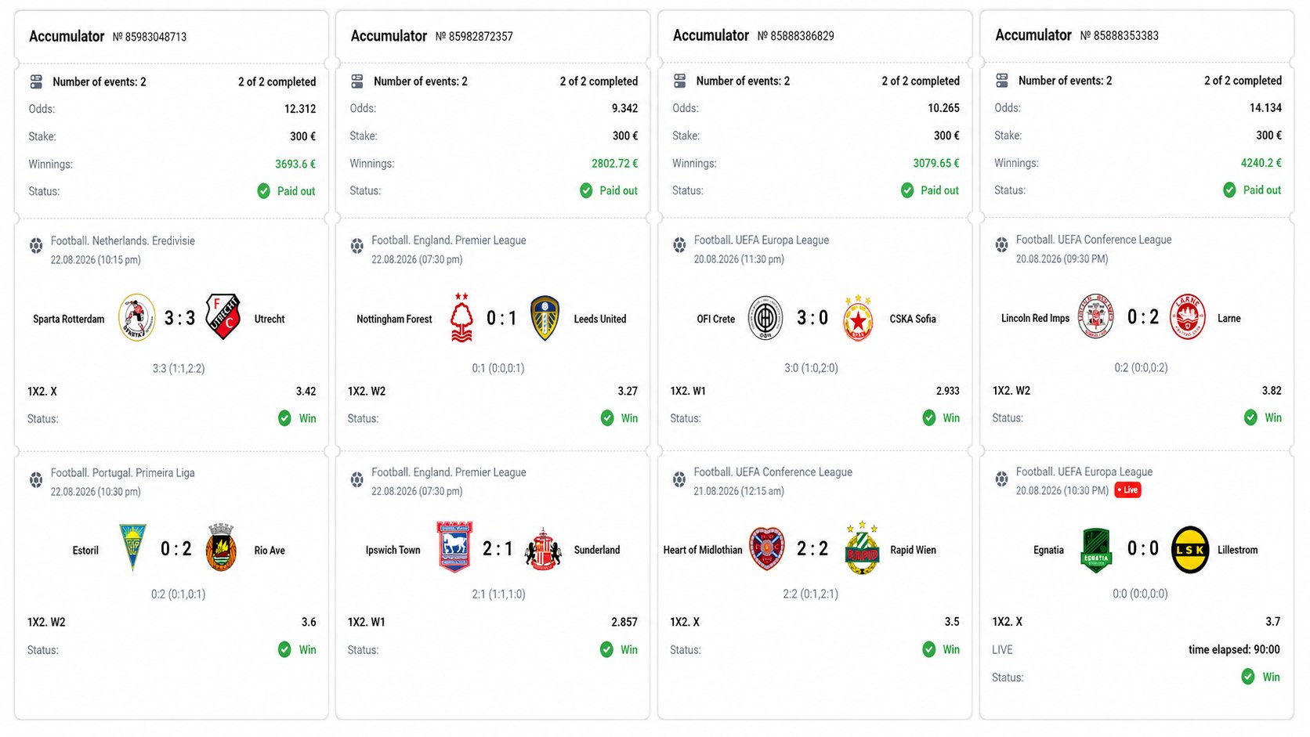Image resolution: width=1310 pixels, height=737 pixels.
Task: Click Paid out checkmark on accumulator 85888353383
Action: [x=1229, y=190]
